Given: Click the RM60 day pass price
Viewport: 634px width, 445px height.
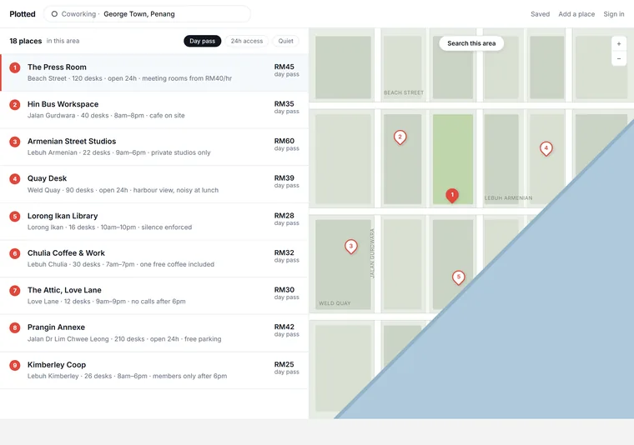Looking at the screenshot, I should [287, 144].
